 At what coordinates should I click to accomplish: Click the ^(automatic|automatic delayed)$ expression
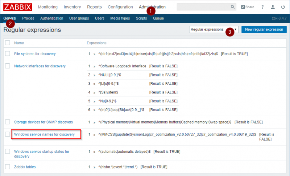coord(124,152)
